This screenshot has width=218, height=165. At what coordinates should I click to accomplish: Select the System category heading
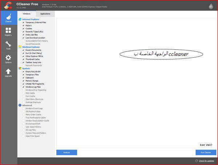point(26,69)
